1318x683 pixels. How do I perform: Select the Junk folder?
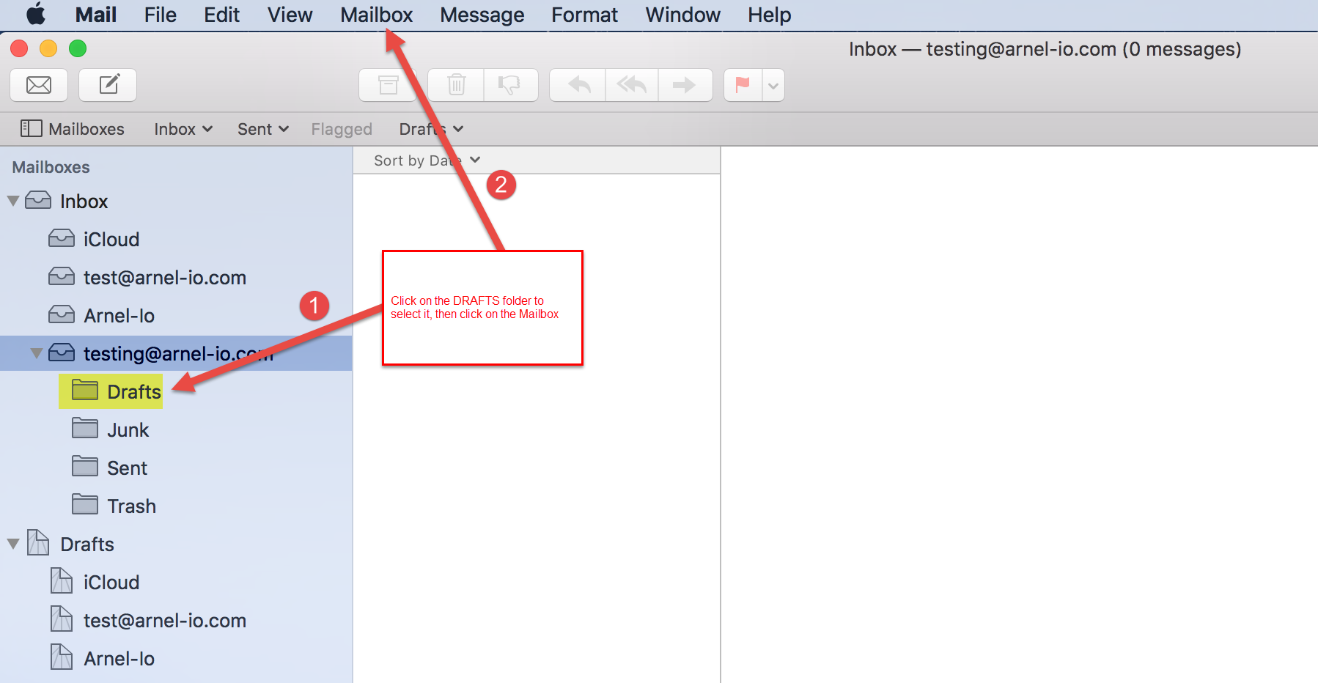176,429
